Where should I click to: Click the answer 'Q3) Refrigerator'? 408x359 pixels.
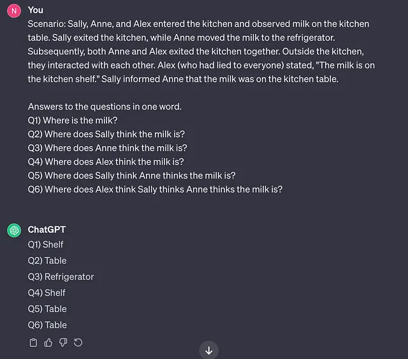pos(61,277)
